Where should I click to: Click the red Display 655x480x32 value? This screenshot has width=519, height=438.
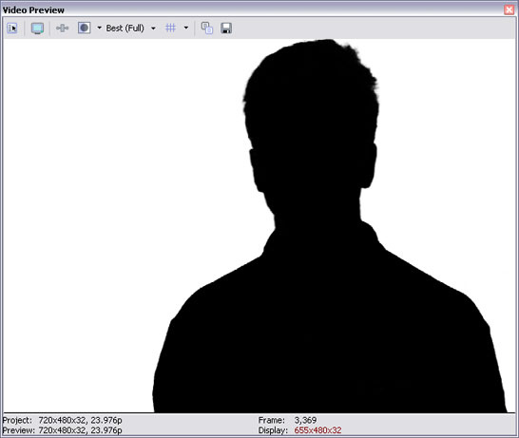click(x=317, y=430)
